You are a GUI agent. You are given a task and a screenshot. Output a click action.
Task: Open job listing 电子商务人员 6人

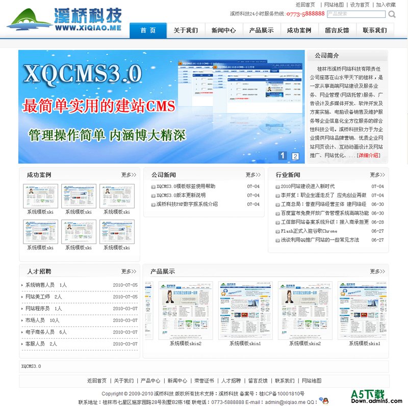point(46,332)
